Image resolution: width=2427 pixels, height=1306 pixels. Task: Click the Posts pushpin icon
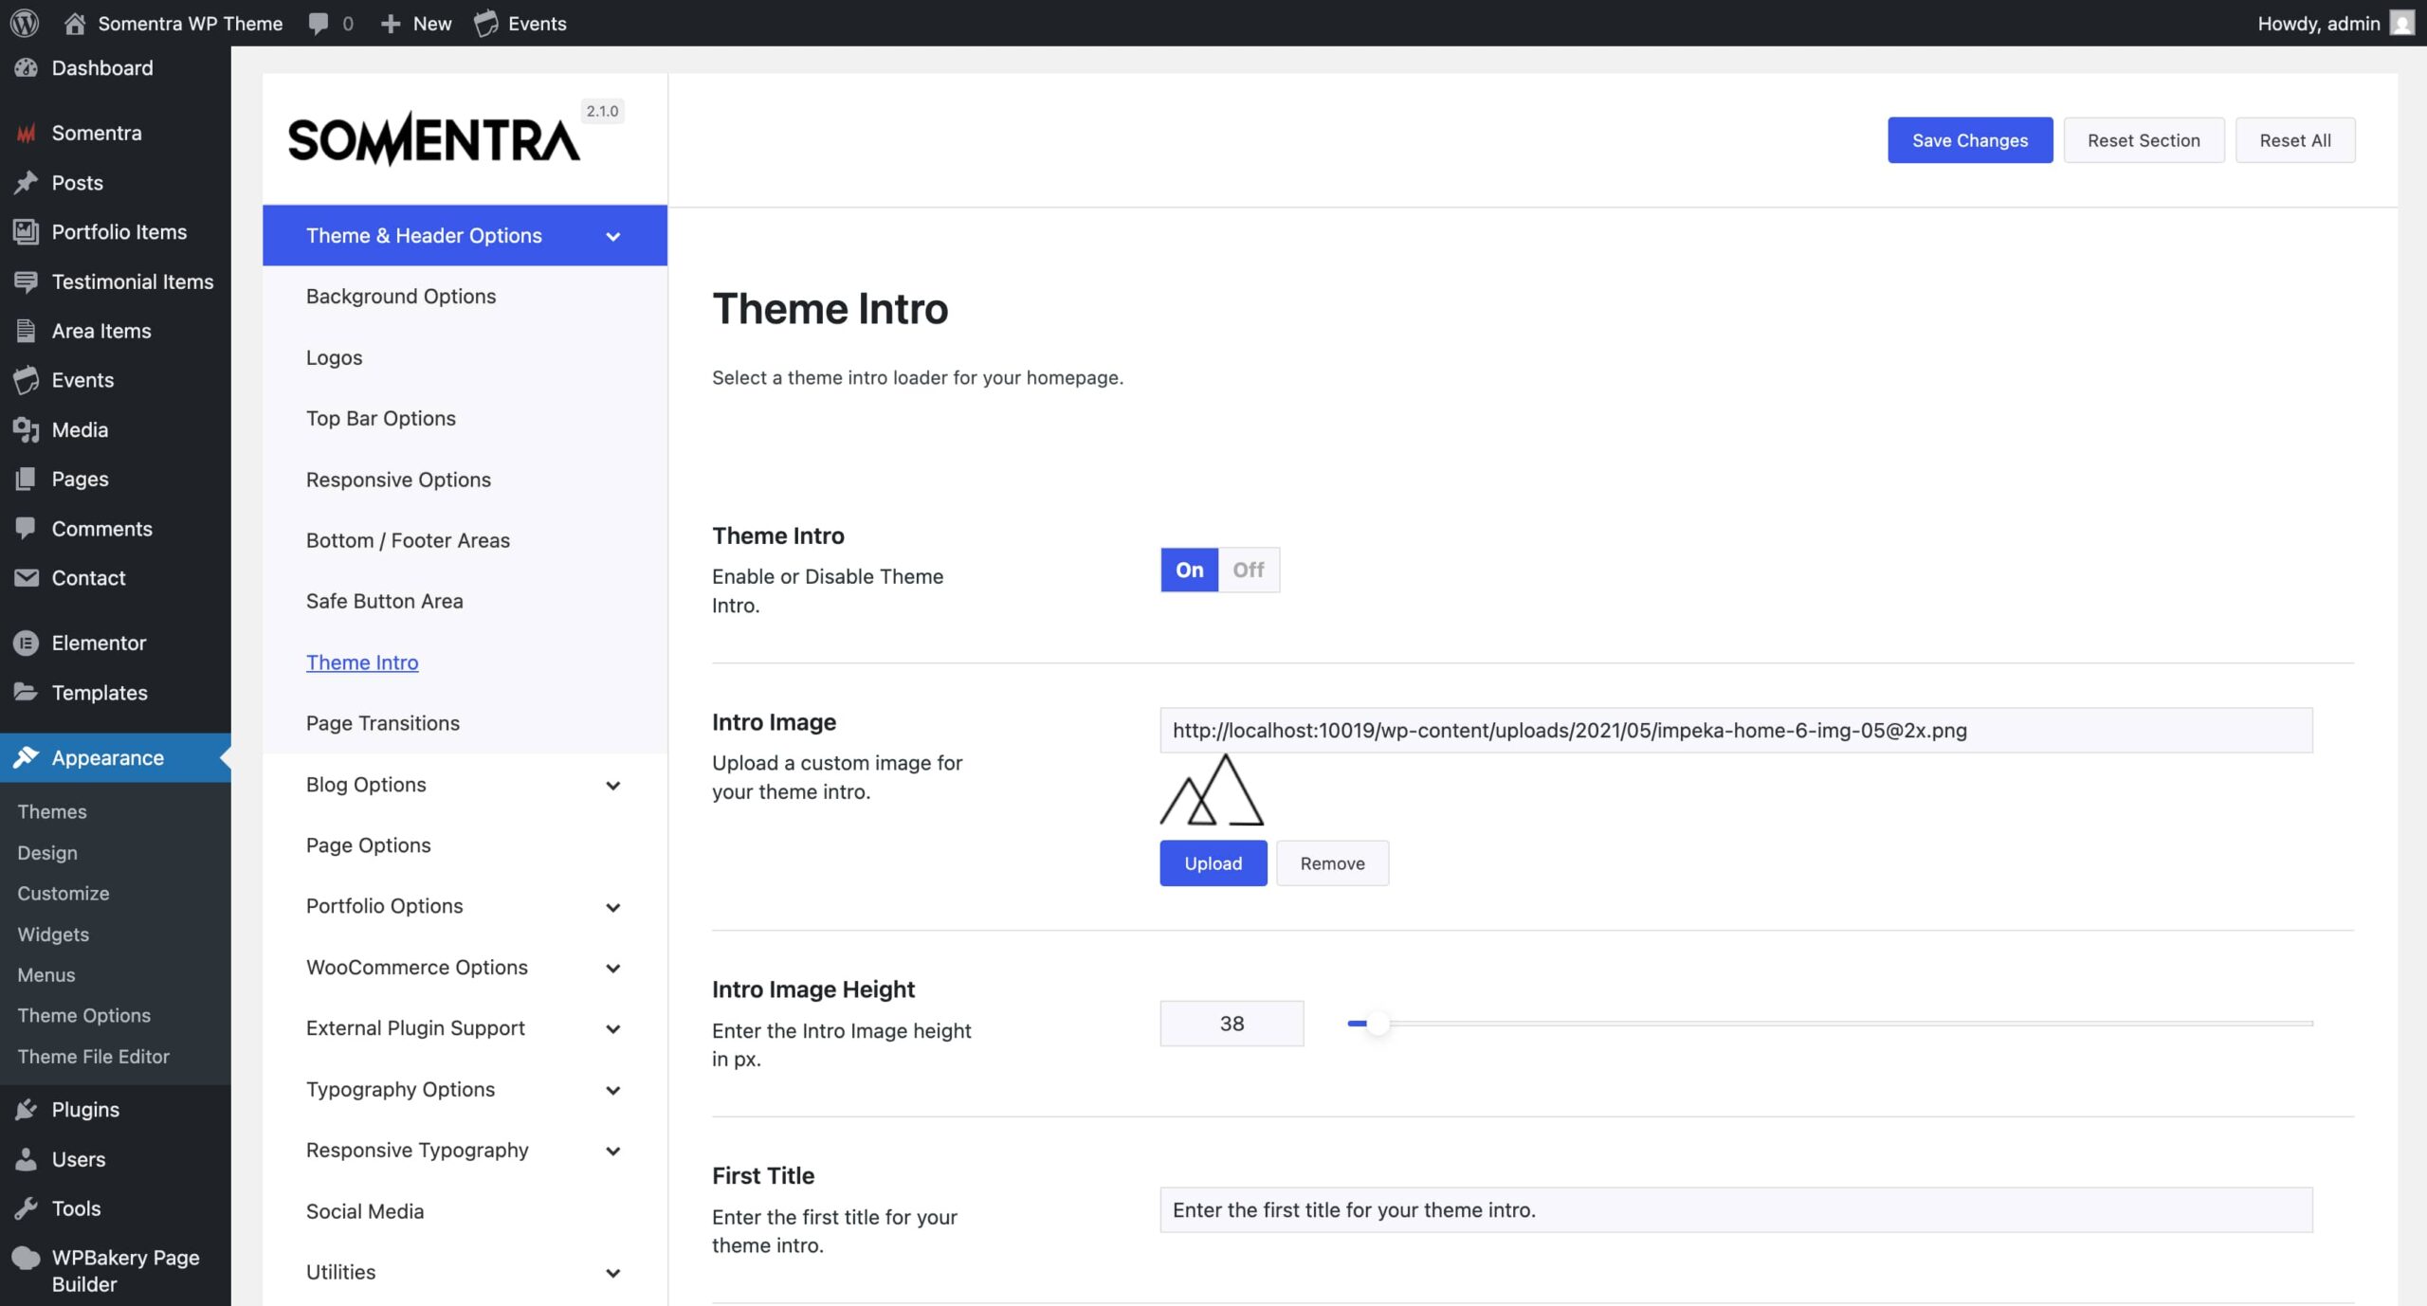point(27,182)
